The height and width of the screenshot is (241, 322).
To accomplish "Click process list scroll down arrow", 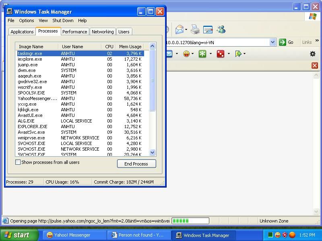I will 152,152.
